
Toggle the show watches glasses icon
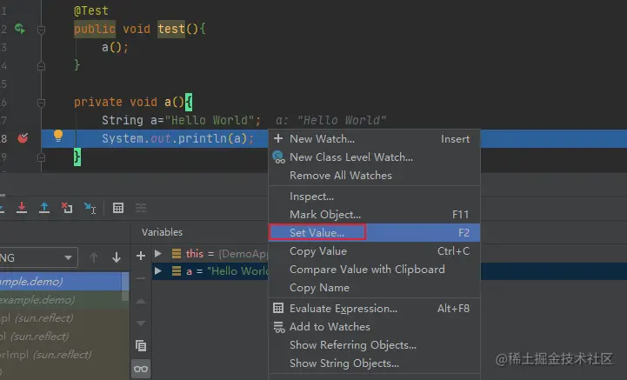[x=141, y=369]
